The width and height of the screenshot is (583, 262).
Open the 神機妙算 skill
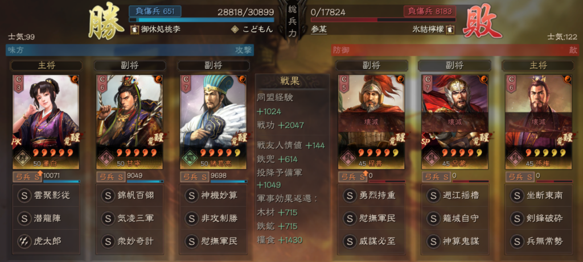(x=214, y=195)
